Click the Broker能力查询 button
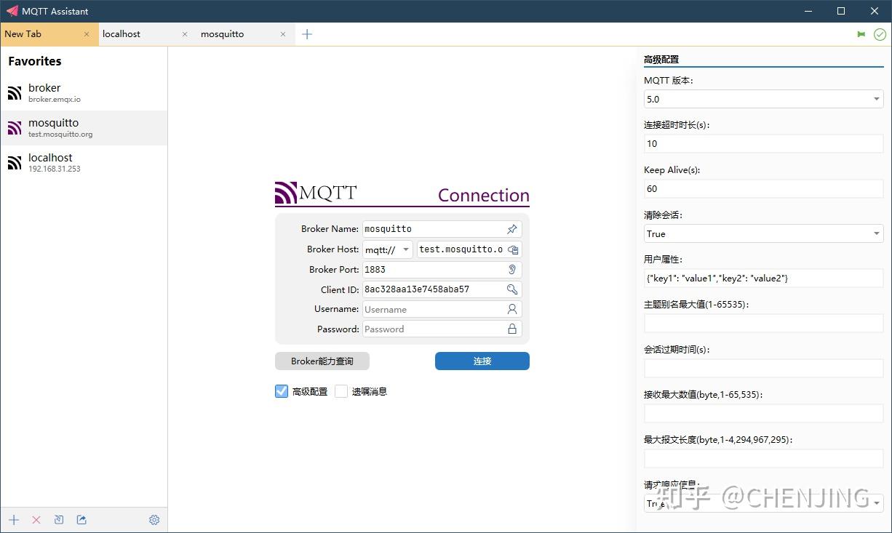 point(322,361)
